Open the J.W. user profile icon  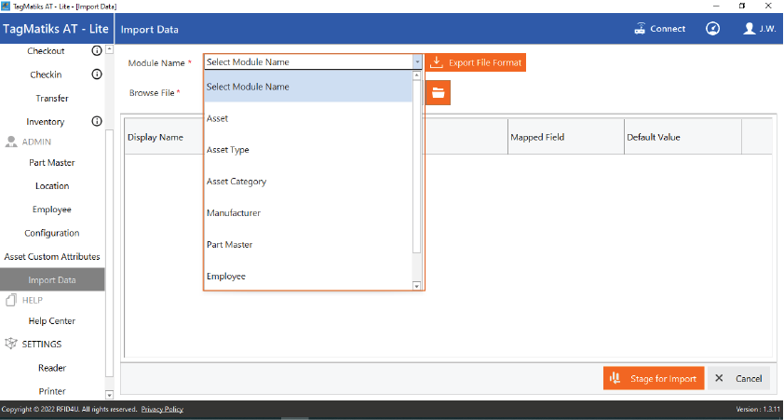click(x=750, y=29)
